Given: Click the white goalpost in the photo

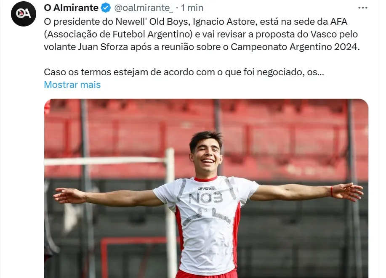Looking at the screenshot, I should click(170, 212).
